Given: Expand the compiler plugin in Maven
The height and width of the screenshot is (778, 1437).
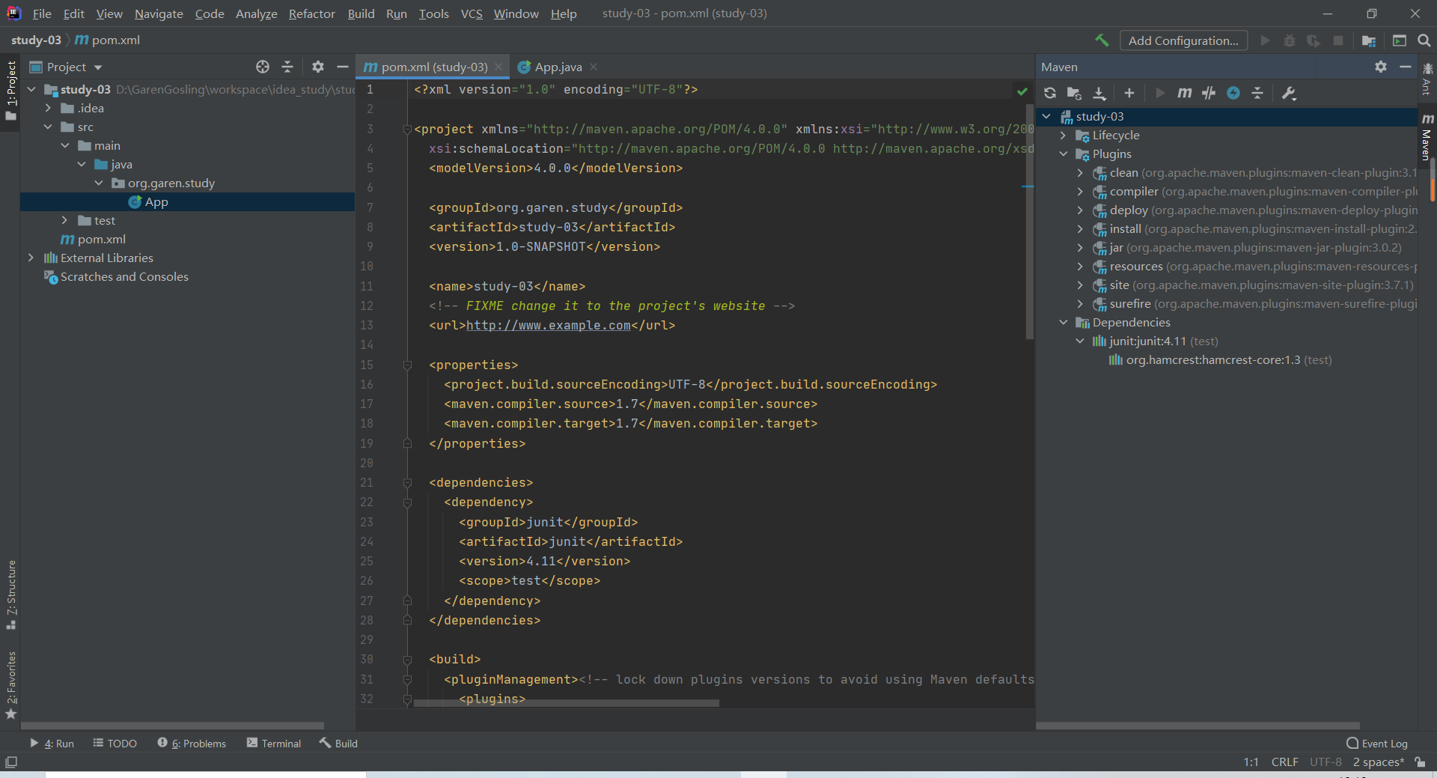Looking at the screenshot, I should 1080,191.
